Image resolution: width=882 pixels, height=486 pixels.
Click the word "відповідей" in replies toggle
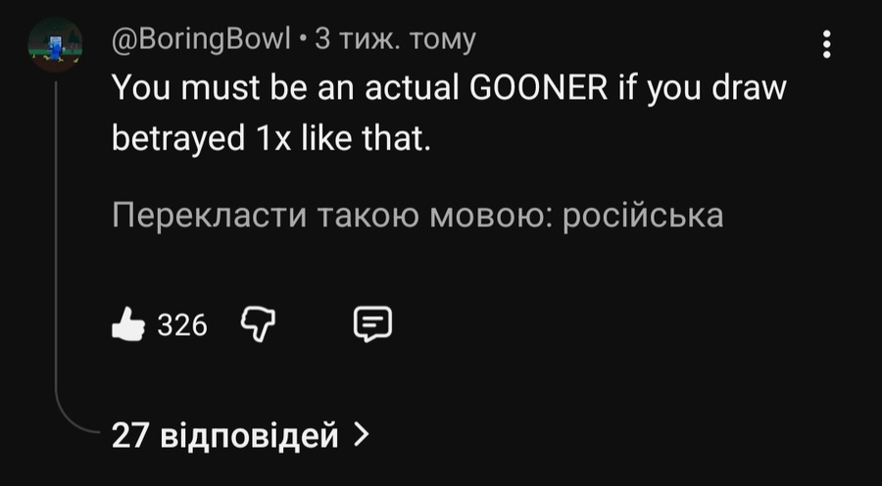point(248,433)
